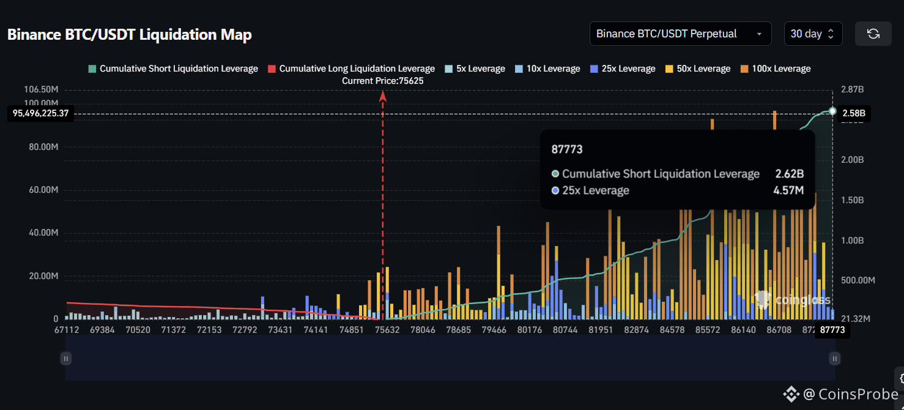Screen dimensions: 904x410
Task: Click the Binance diamond logo near CoinsProbe
Action: point(791,393)
